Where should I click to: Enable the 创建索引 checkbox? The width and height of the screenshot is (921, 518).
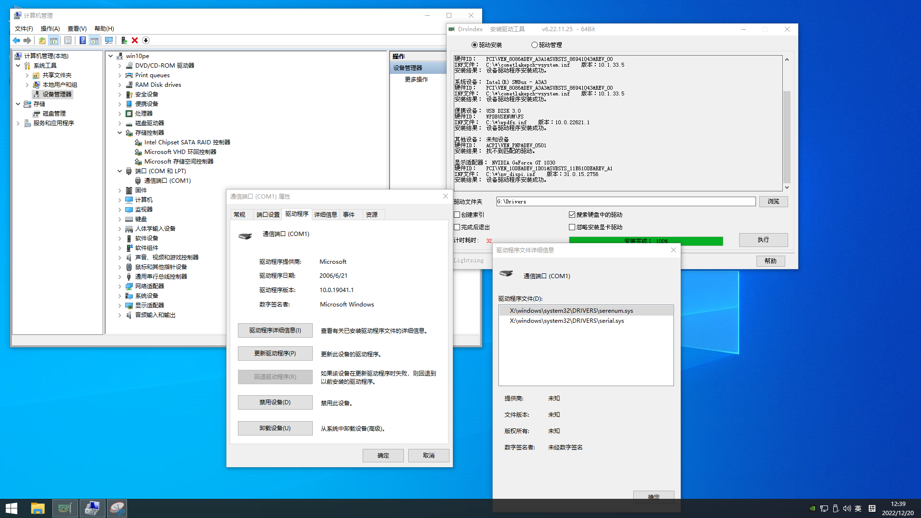[457, 215]
